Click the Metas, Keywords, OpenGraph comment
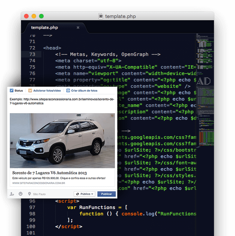The width and height of the screenshot is (235, 236). pos(108,54)
